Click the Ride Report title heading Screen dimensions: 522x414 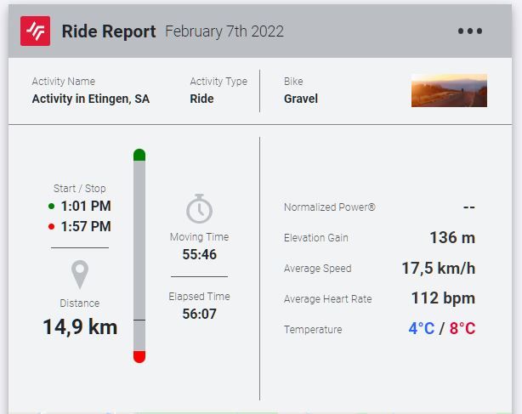pos(109,31)
